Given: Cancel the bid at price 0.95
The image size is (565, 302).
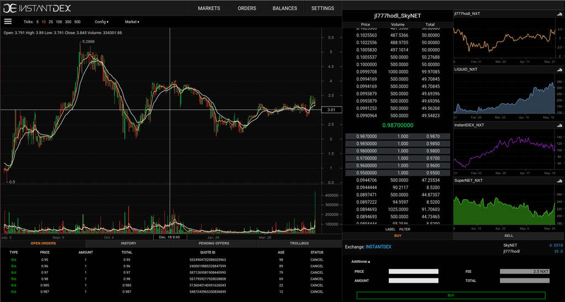Looking at the screenshot, I should click(x=316, y=260).
